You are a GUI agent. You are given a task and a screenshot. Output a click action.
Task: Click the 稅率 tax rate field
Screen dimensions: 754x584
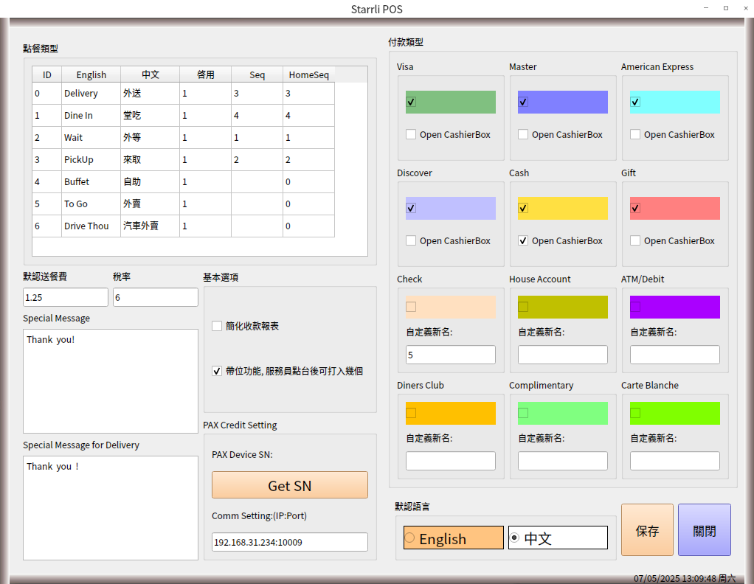(155, 297)
